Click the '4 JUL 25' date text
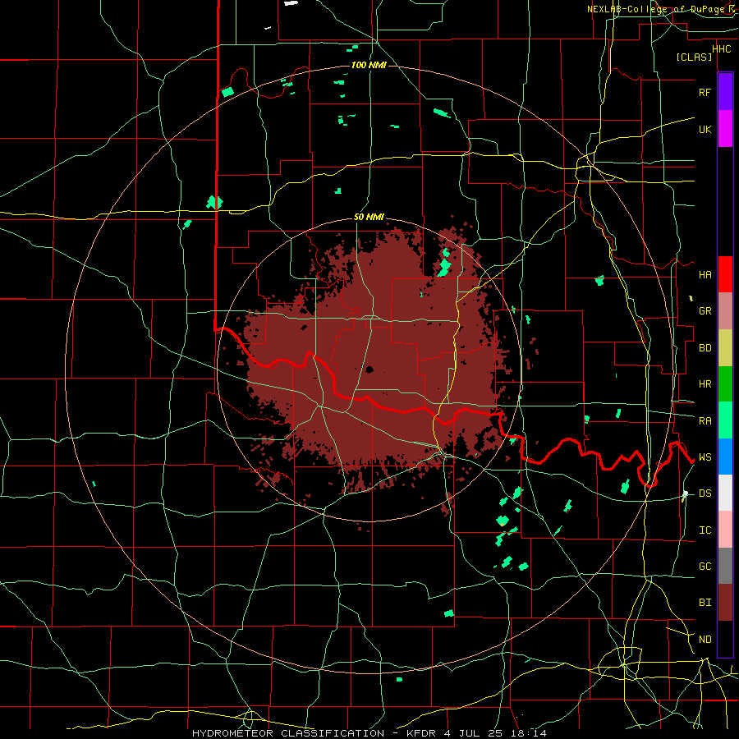 pyautogui.click(x=475, y=733)
